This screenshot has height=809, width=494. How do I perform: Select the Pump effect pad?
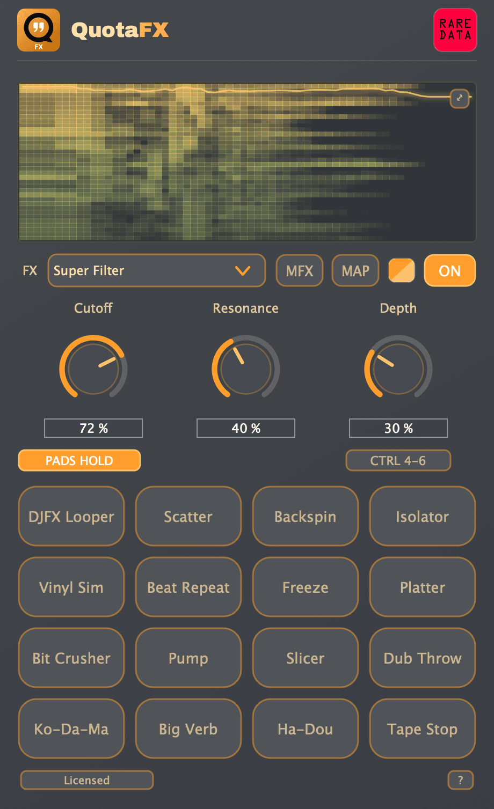point(188,658)
